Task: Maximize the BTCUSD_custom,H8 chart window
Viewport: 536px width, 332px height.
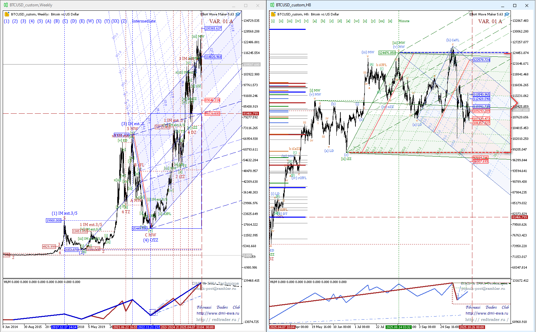Action: [x=515, y=5]
